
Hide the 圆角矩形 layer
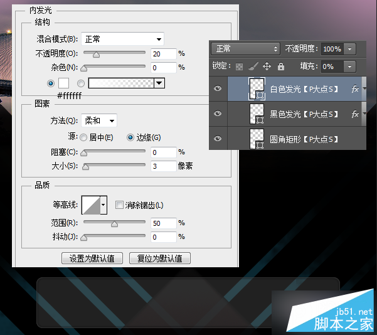pos(218,138)
